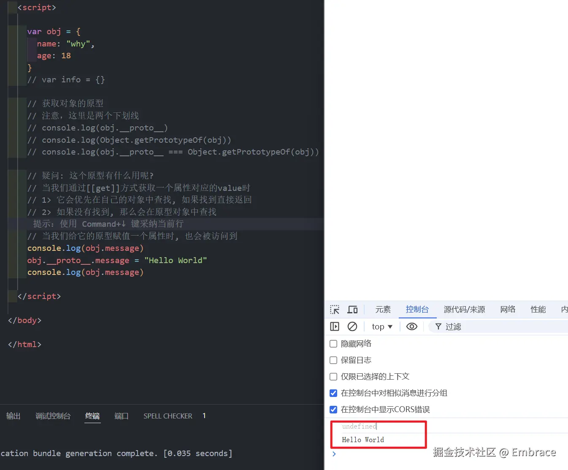Screen dimensions: 568x470
Task: Click the opening <script> tag
Action: [37, 8]
